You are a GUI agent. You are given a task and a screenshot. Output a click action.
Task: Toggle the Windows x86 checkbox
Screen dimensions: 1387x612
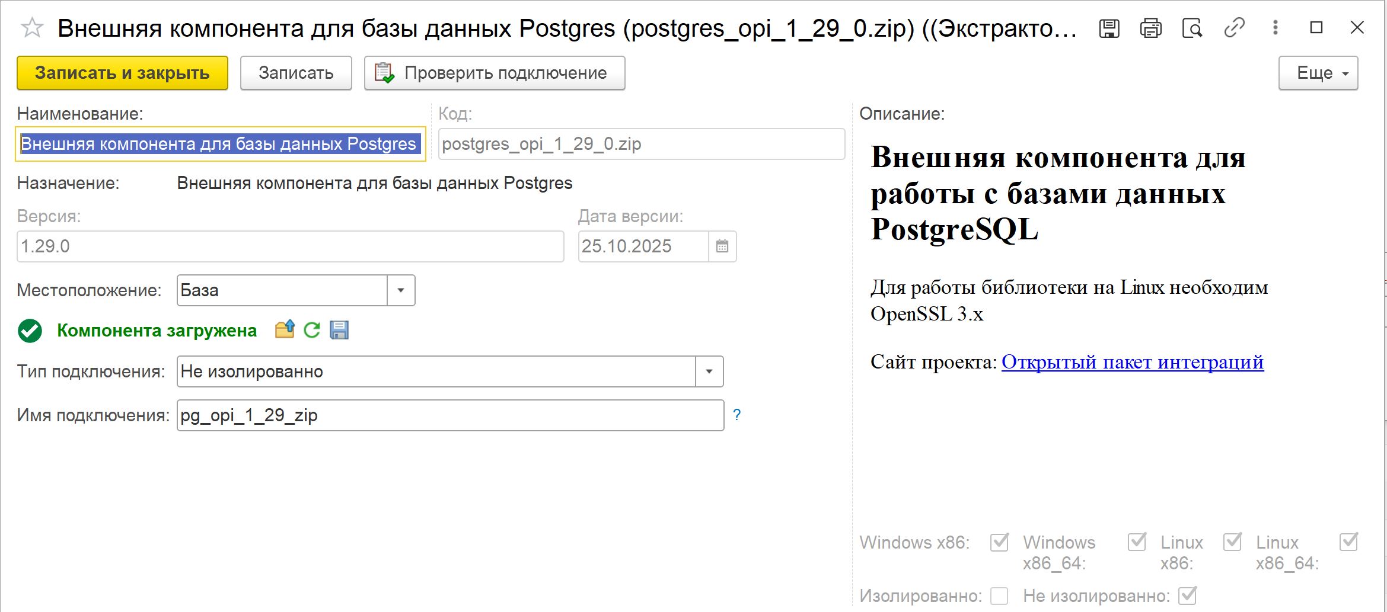999,541
